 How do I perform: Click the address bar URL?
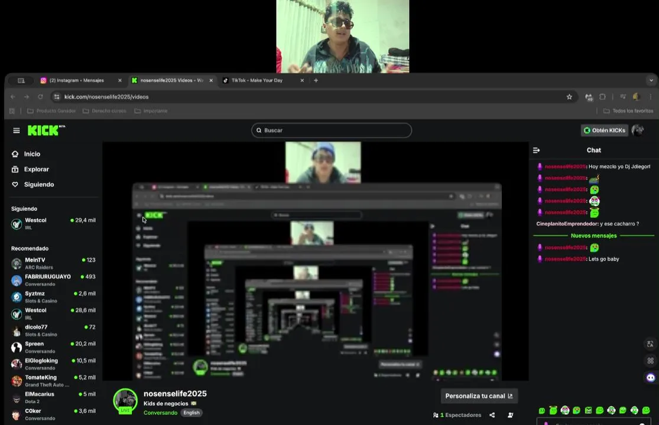coord(106,96)
